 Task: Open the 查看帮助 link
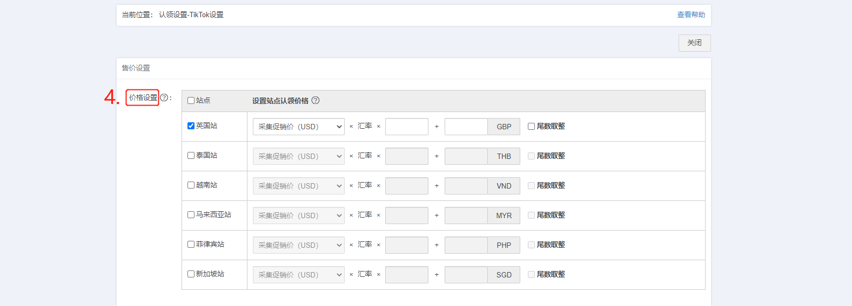691,15
